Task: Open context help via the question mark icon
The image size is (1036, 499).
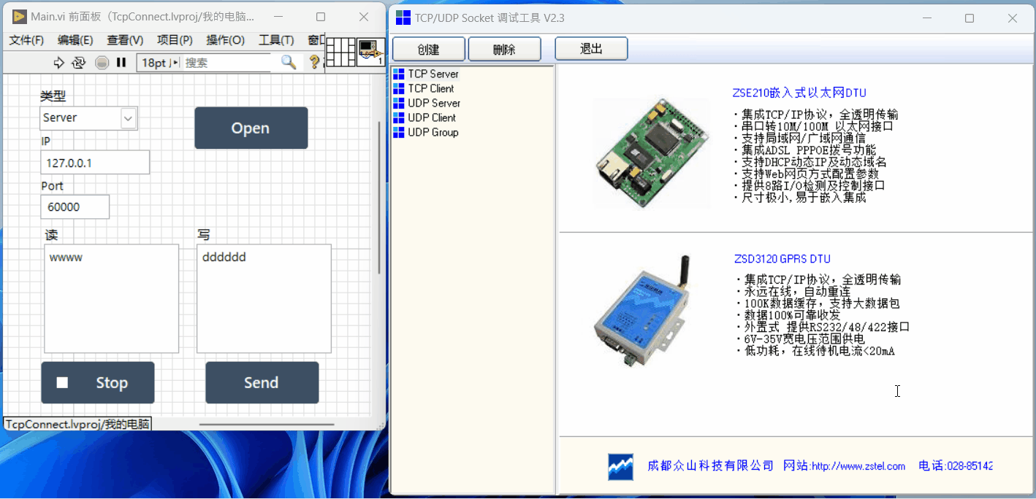Action: coord(313,62)
